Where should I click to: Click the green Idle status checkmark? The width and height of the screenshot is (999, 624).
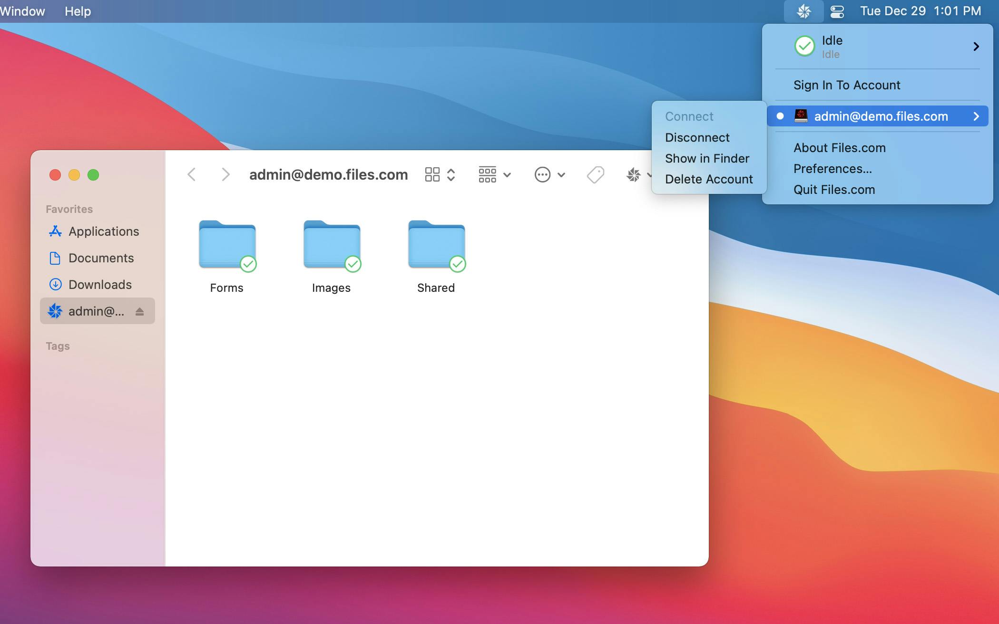tap(804, 47)
